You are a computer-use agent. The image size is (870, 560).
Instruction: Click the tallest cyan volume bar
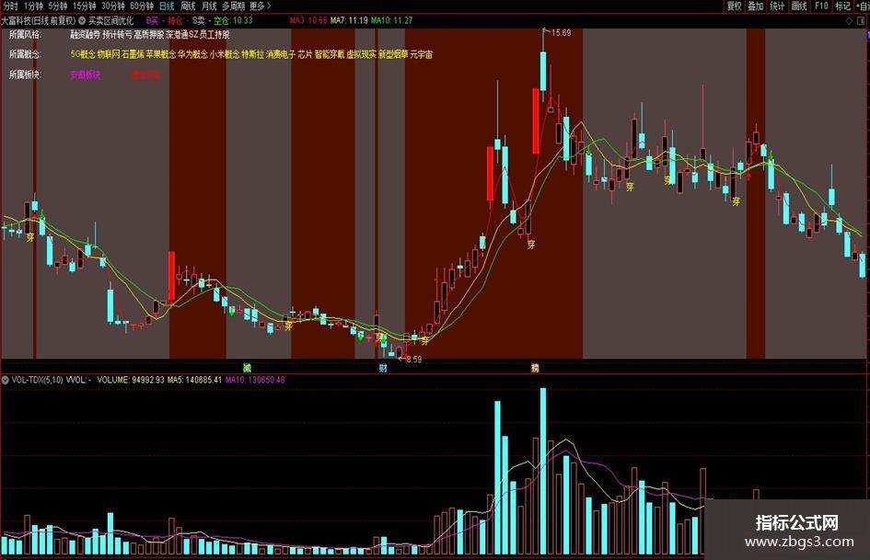click(x=543, y=471)
